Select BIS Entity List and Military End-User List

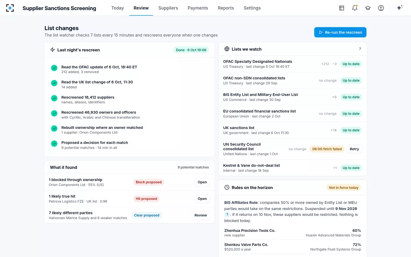click(260, 95)
